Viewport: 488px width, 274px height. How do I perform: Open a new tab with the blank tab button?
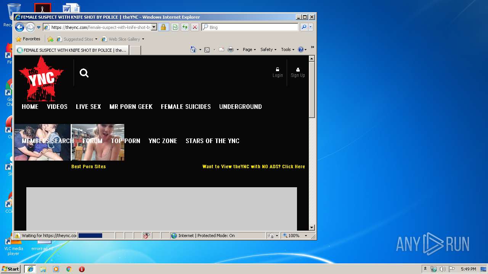pos(135,50)
